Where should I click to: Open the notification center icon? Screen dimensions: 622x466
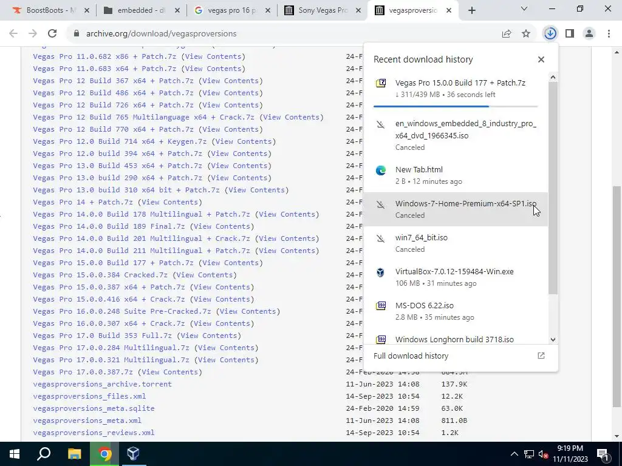[603, 454]
